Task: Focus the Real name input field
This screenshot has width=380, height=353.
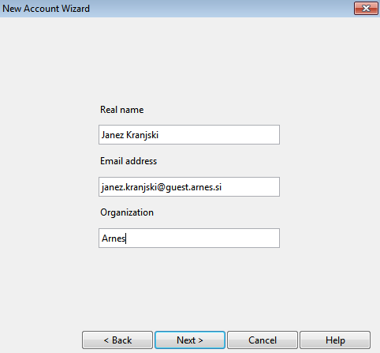Action: (x=189, y=135)
